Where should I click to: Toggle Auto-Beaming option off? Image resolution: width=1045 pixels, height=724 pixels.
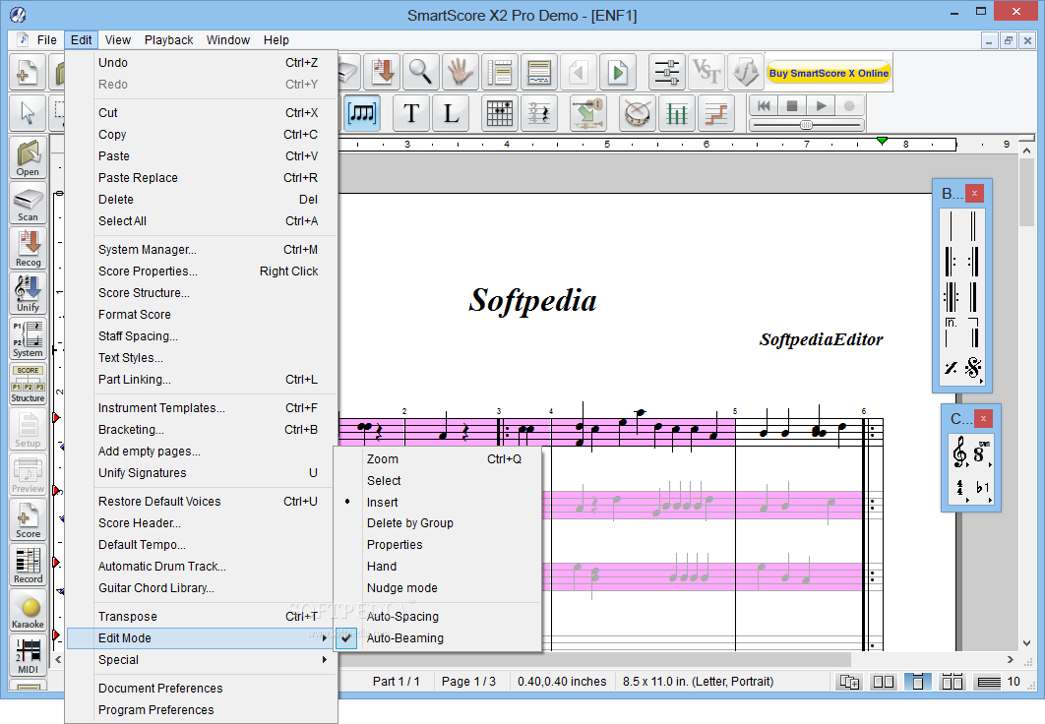404,638
